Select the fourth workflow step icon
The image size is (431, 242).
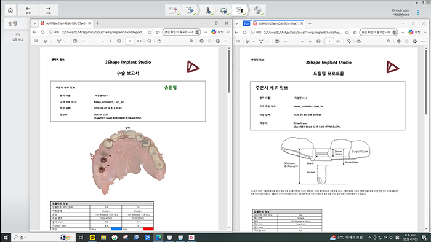tap(225, 10)
